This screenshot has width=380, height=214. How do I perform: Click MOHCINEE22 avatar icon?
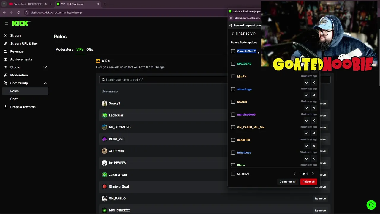click(104, 210)
